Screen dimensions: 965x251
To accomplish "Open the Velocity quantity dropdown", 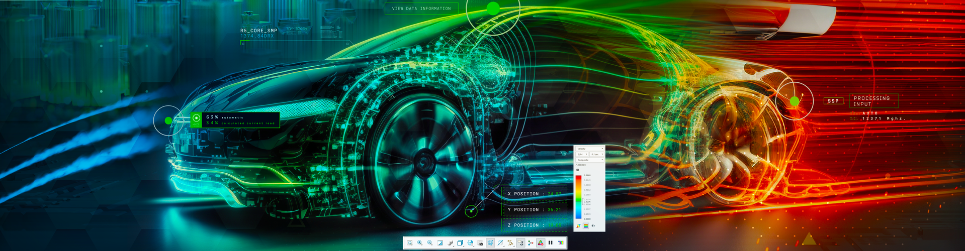I will coord(589,149).
